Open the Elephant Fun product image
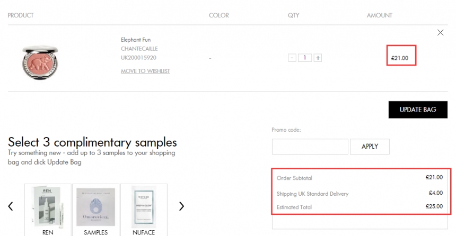The width and height of the screenshot is (456, 236). tap(40, 62)
